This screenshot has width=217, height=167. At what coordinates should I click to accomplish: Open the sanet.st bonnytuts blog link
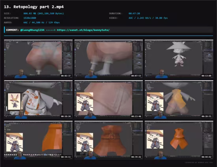(x=83, y=30)
